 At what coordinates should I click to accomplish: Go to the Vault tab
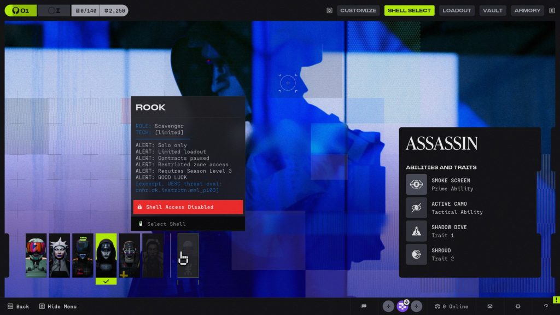pos(493,10)
